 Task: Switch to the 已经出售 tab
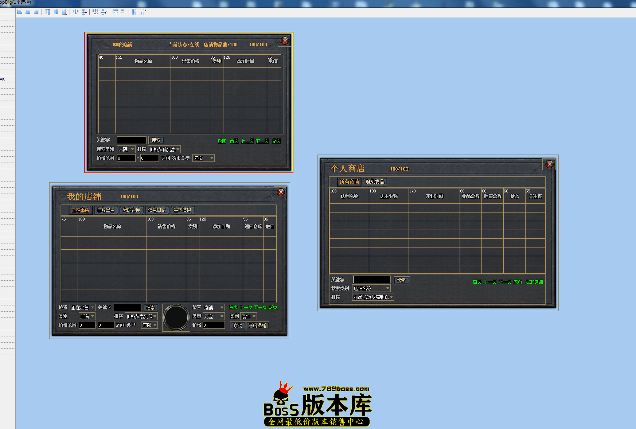tap(106, 210)
